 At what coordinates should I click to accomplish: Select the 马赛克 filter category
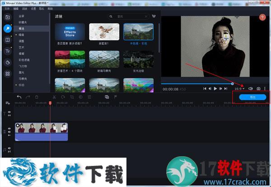click(23, 79)
